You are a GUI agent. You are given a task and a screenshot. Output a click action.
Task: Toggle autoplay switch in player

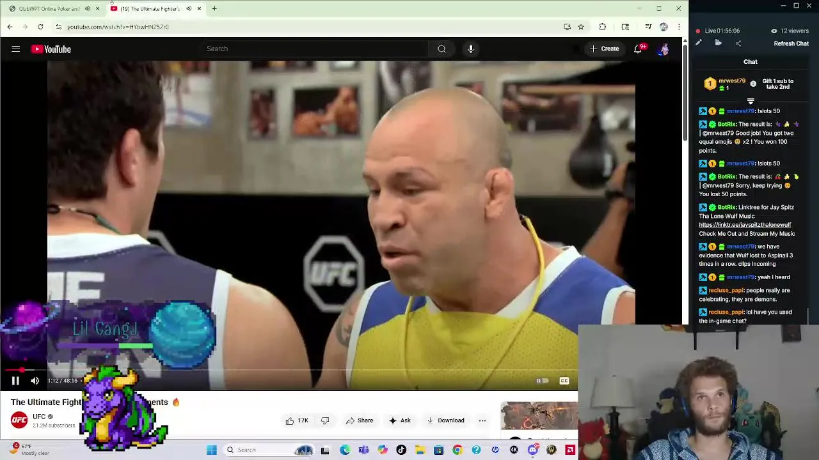click(542, 381)
